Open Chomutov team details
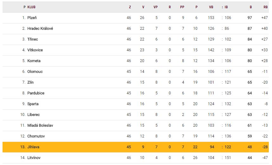 pos(36,136)
